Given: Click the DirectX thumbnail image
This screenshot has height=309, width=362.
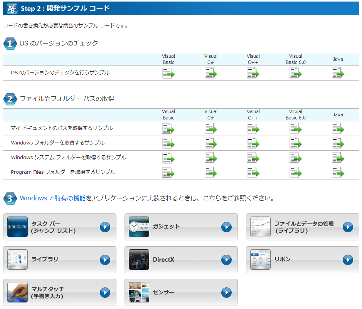Looking at the screenshot, I should (x=139, y=260).
